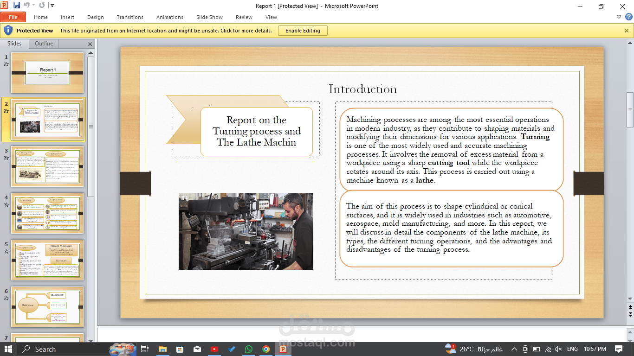Screen dimensions: 634x356
Task: Open the Slide Show tab
Action: (x=209, y=17)
